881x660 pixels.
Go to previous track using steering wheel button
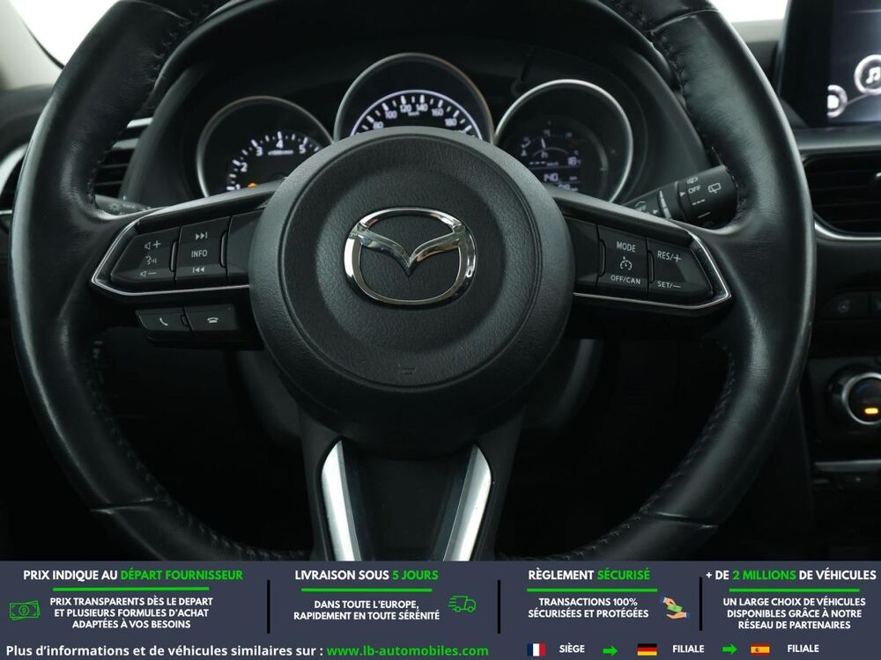click(x=199, y=270)
